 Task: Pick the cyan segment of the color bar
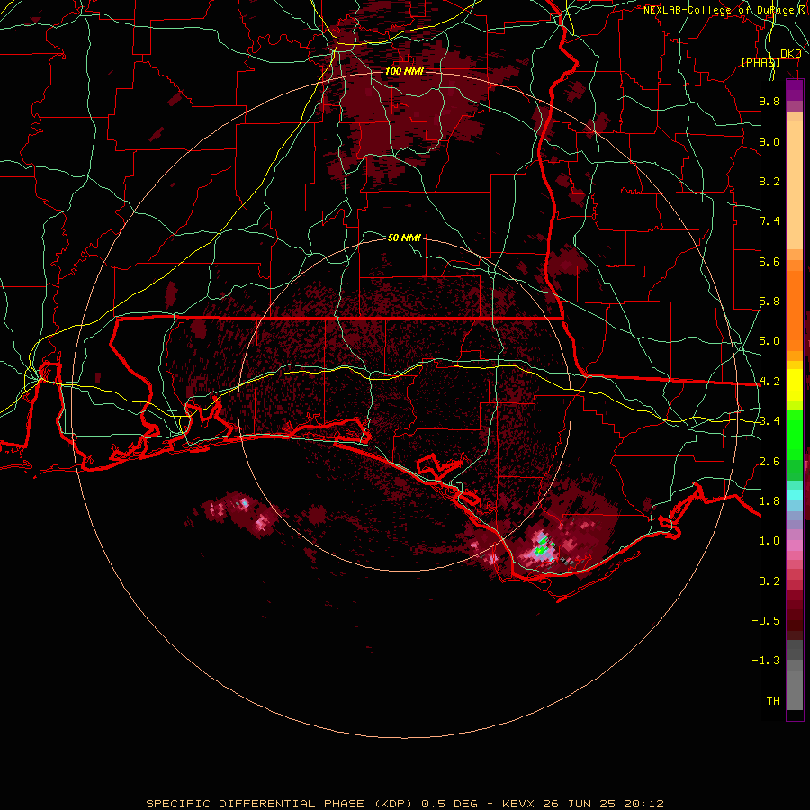(795, 495)
